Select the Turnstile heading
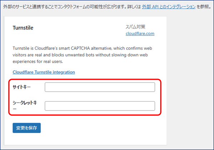Image resolution: width=214 pixels, height=150 pixels. coord(23,28)
